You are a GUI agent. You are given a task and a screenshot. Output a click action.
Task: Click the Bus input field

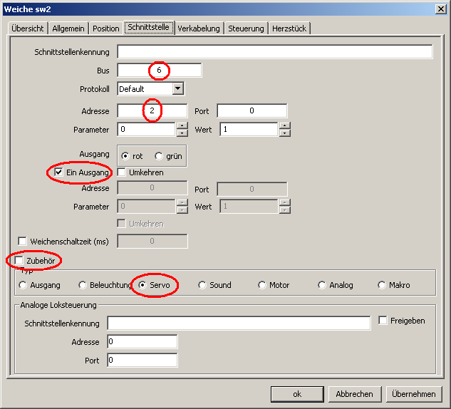click(x=160, y=70)
